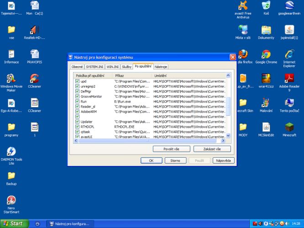This screenshot has height=228, width=304.
Task: Launch the MCSkinEdit desktop icon
Action: [x=266, y=130]
